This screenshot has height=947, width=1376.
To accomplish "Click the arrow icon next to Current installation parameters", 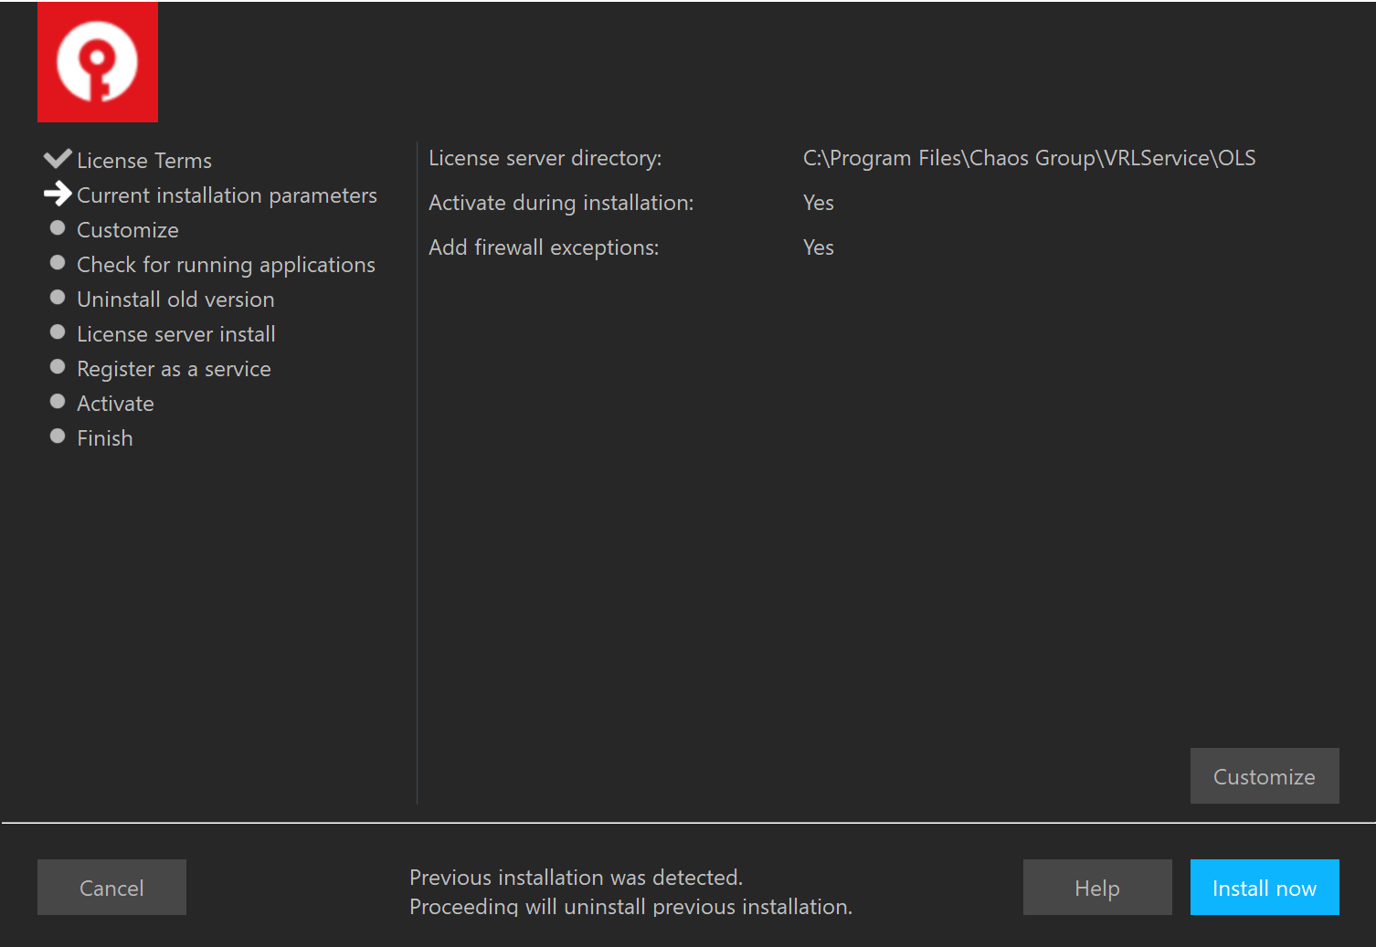I will pos(58,194).
